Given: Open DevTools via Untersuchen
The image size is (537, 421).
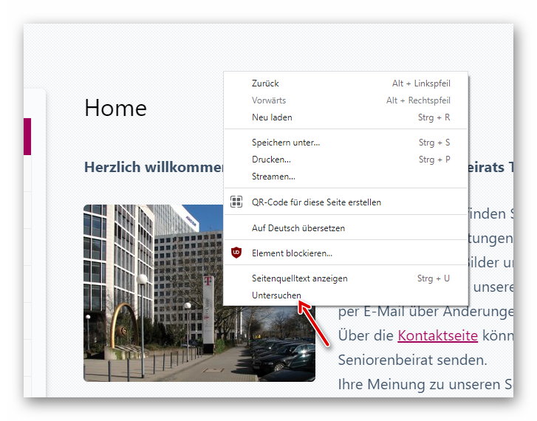Looking at the screenshot, I should click(x=276, y=295).
